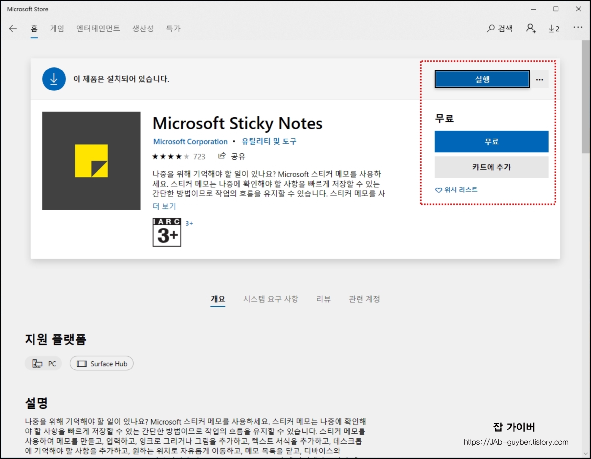This screenshot has width=591, height=459.
Task: Click the 설명 heading
Action: point(36,403)
